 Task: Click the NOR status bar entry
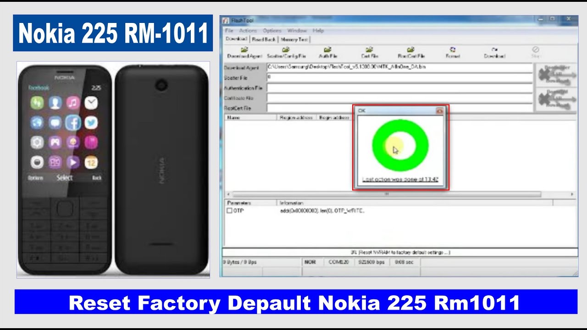(310, 262)
